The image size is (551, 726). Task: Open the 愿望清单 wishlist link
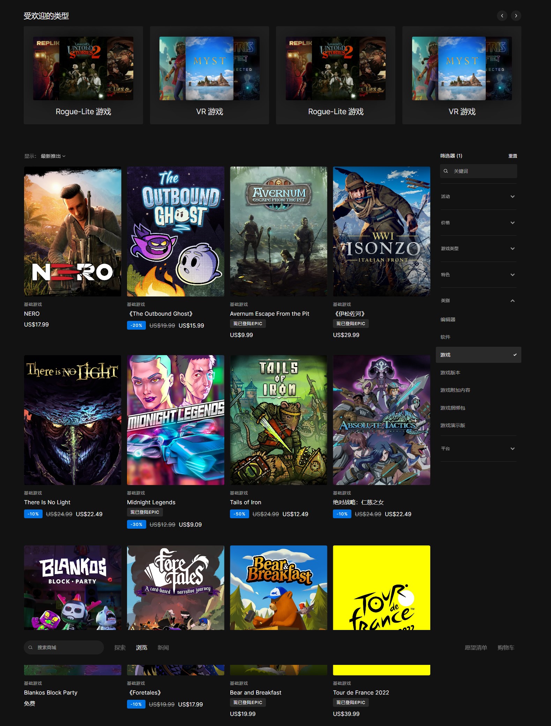coord(476,648)
